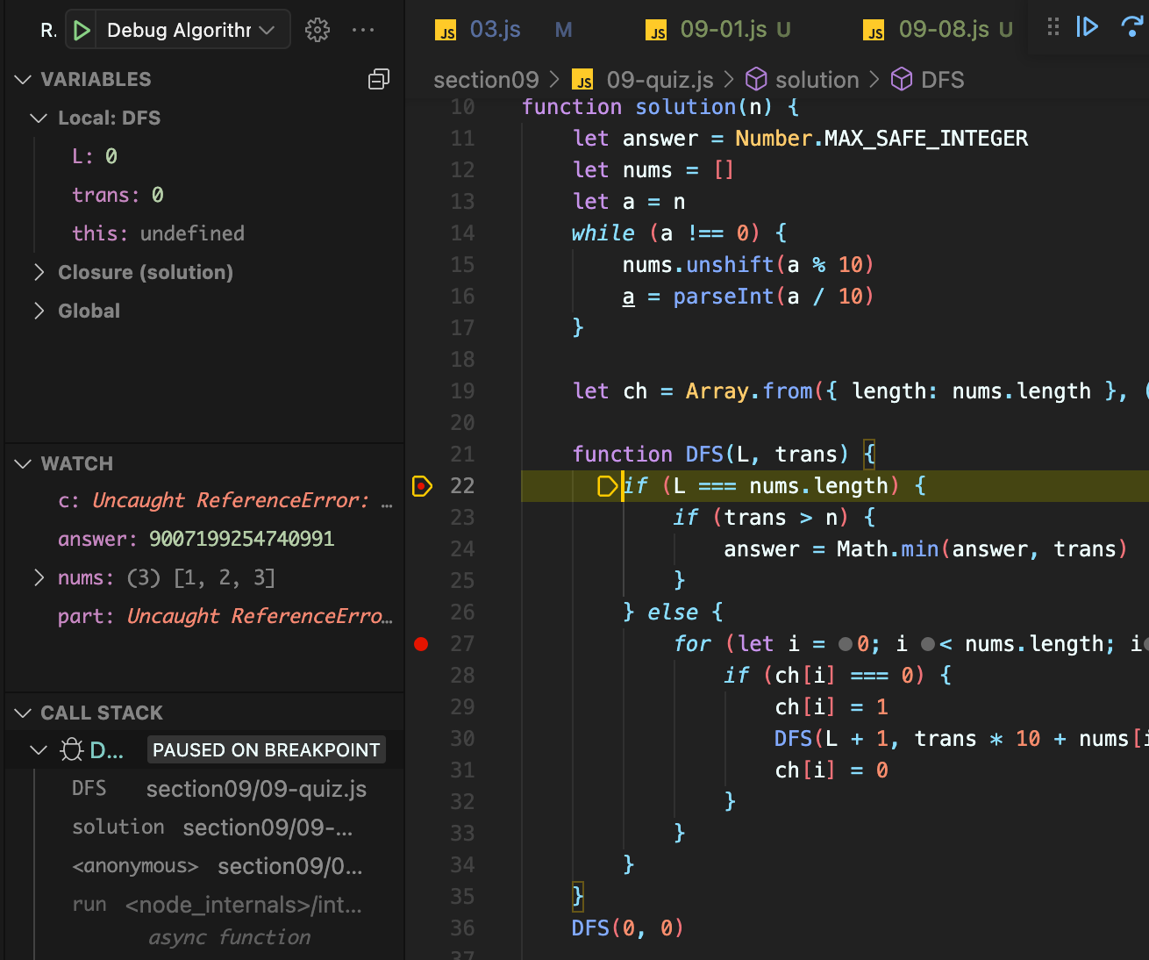
Task: Click PAUSED ON BREAKPOINT label
Action: tap(266, 750)
